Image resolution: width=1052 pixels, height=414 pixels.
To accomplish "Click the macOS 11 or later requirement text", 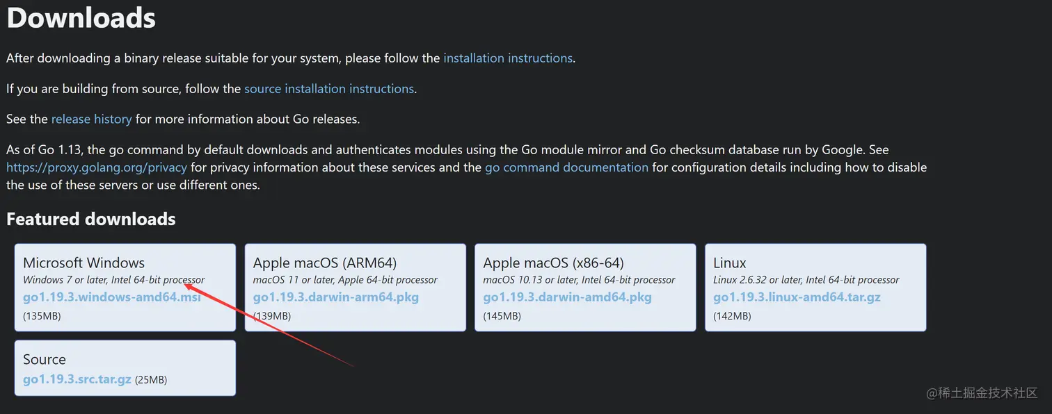I will pyautogui.click(x=345, y=280).
